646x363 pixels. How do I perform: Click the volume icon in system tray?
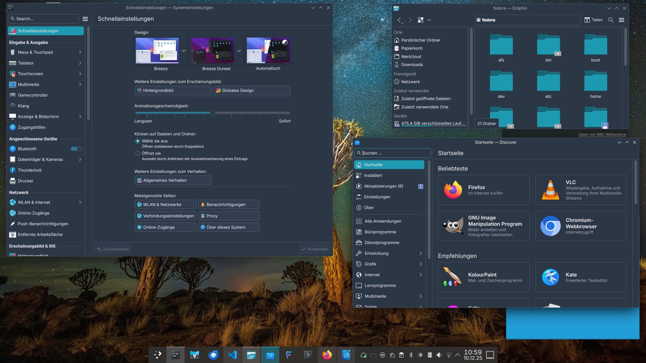pyautogui.click(x=439, y=355)
